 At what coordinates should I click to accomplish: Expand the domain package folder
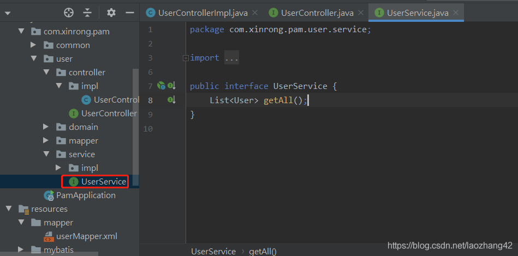46,127
